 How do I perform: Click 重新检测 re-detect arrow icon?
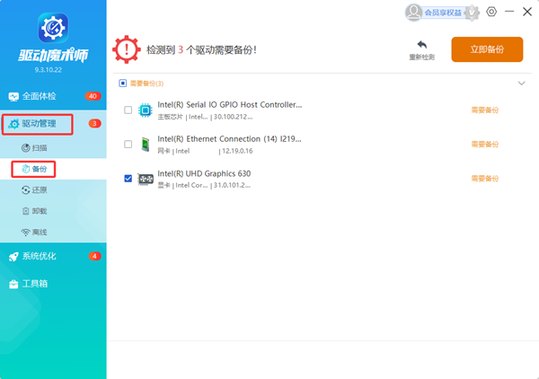(x=422, y=45)
